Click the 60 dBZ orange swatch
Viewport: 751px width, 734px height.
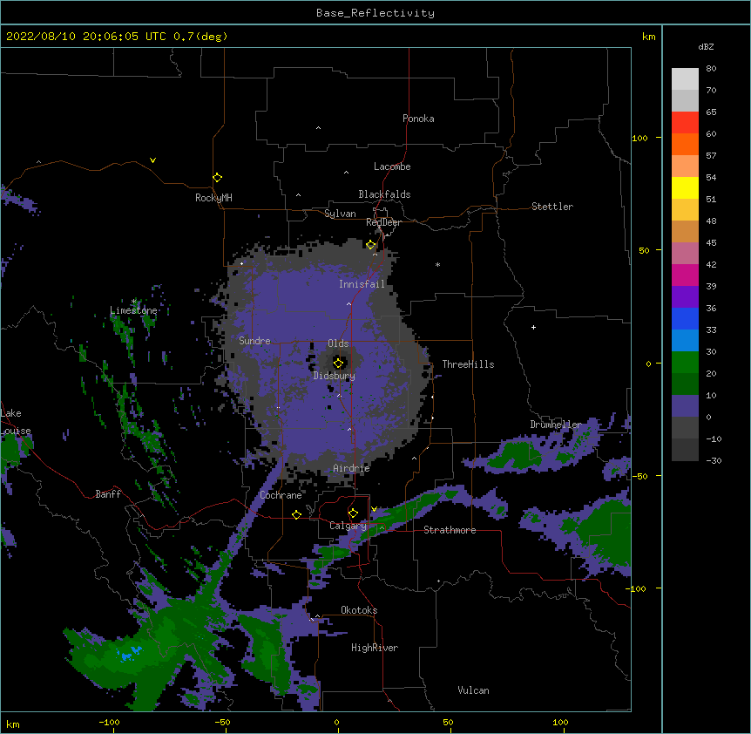pyautogui.click(x=685, y=144)
